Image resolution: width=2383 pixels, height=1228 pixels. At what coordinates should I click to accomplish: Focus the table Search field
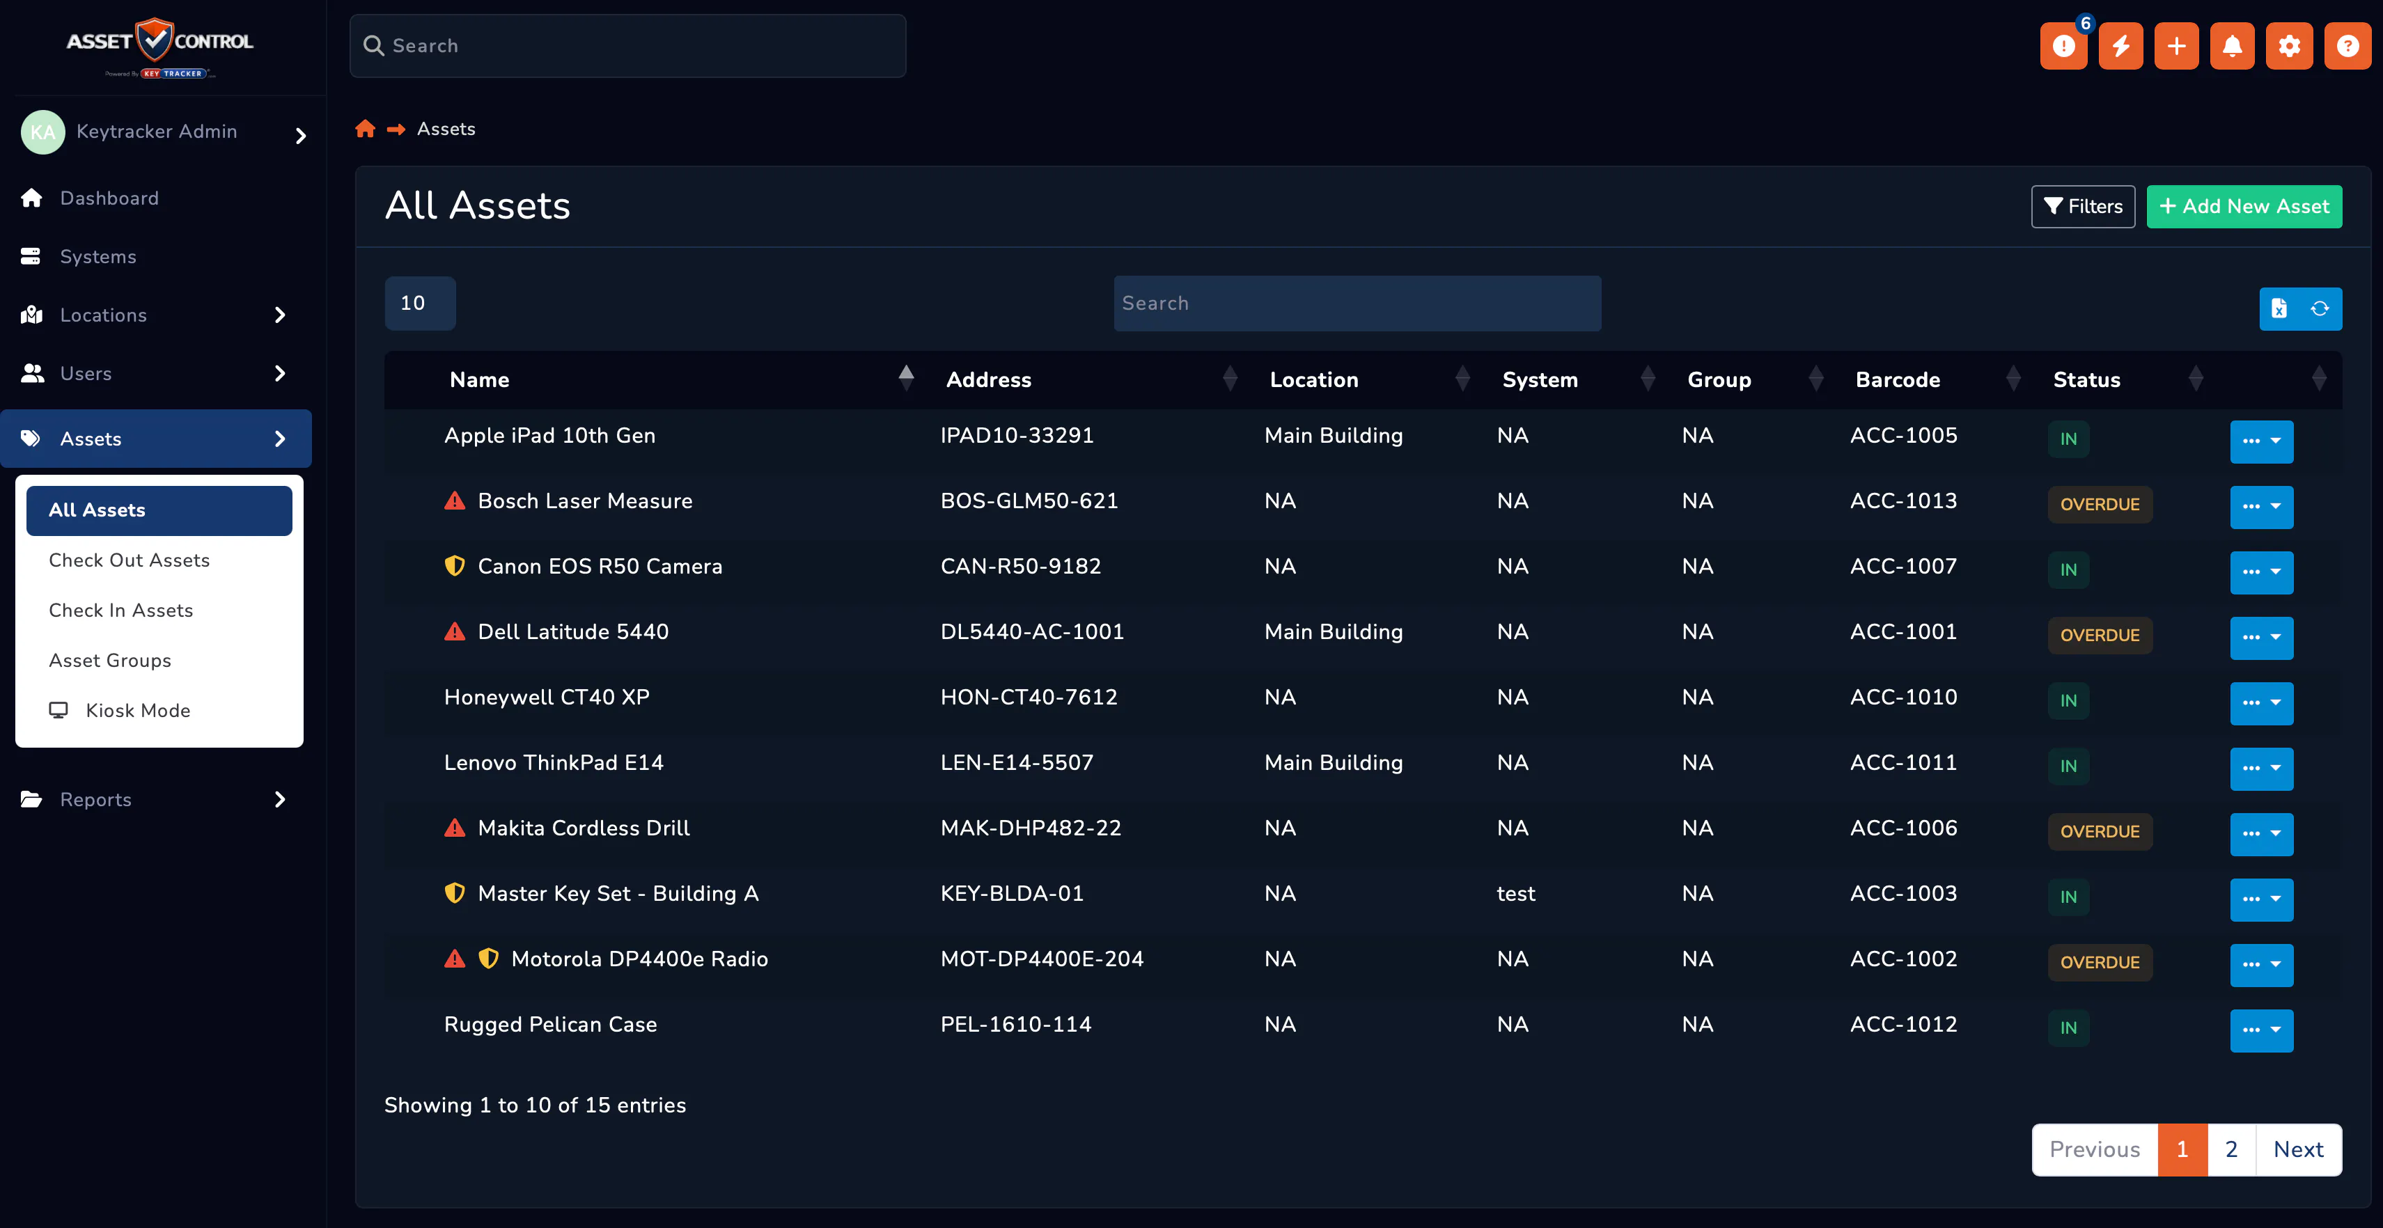click(1357, 304)
